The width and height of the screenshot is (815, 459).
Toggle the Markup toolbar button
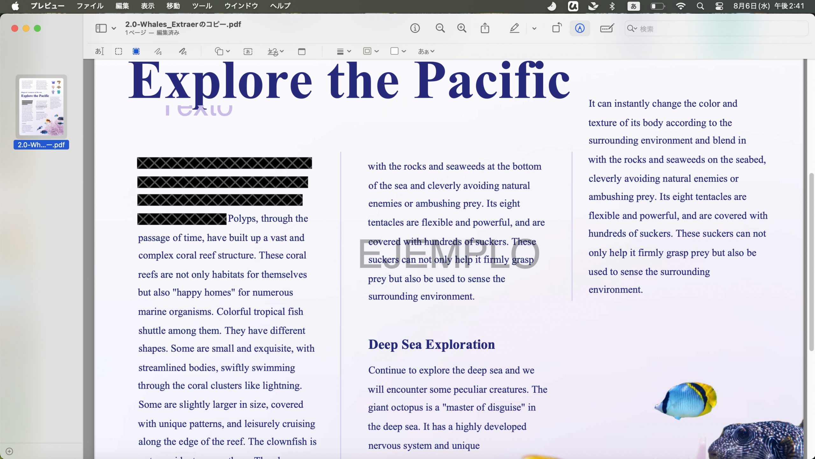580,28
